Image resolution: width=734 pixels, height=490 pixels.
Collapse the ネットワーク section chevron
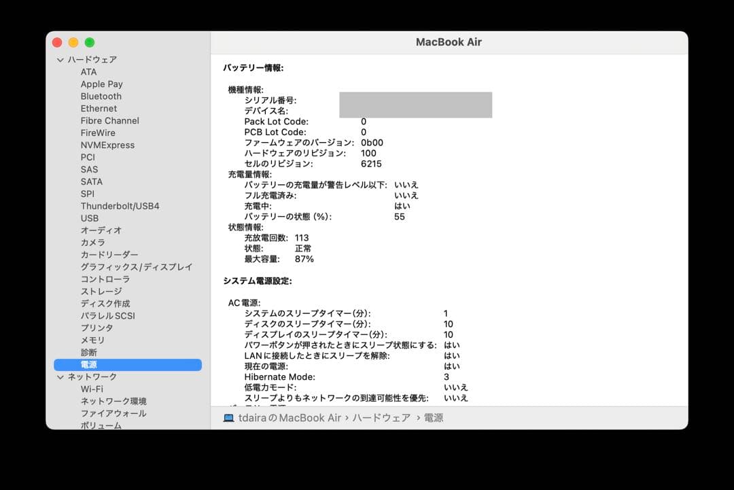60,377
